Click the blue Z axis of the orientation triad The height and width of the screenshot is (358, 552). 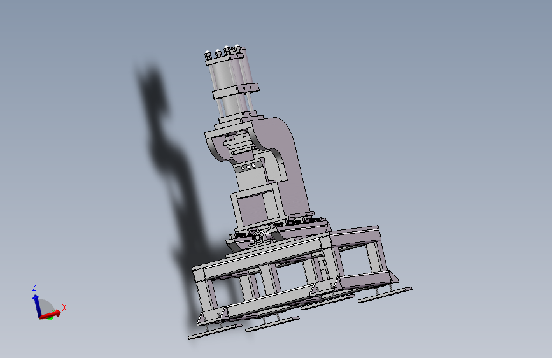(x=36, y=305)
